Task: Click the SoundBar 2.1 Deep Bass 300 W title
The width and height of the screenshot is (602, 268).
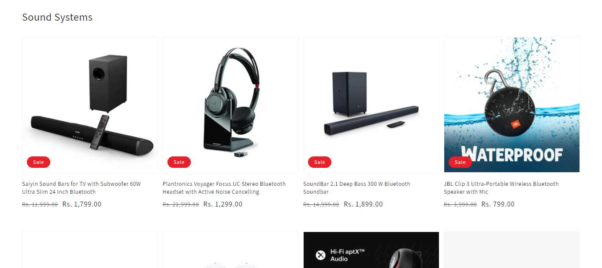Action: 357,188
